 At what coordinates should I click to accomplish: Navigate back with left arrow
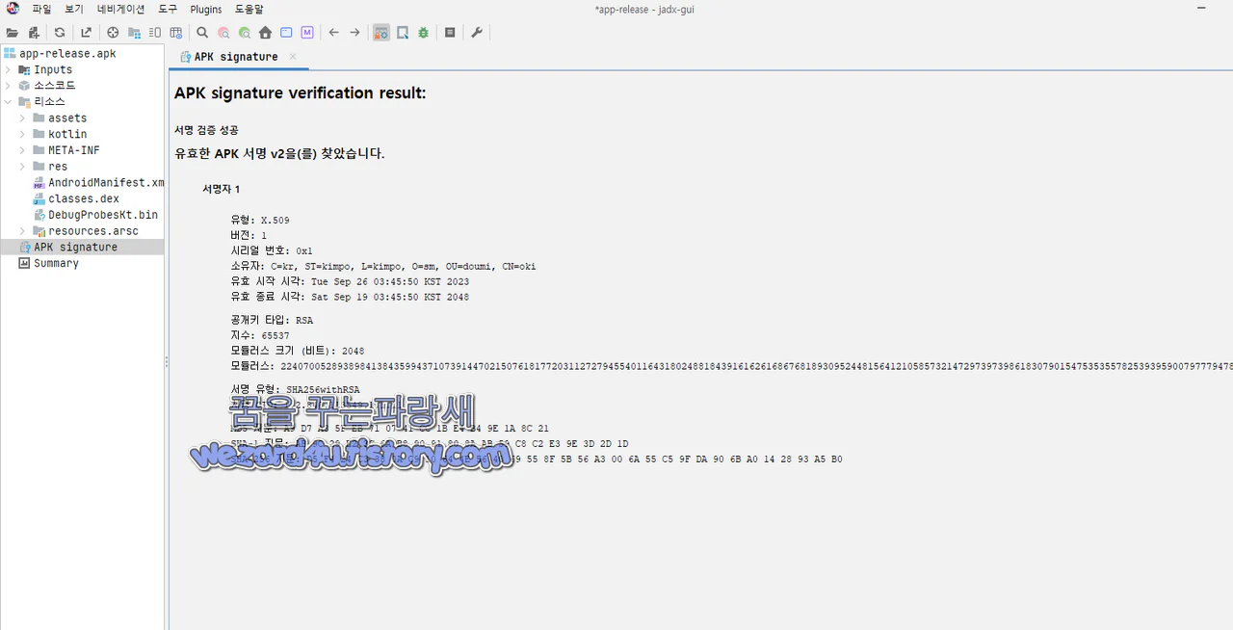(334, 33)
